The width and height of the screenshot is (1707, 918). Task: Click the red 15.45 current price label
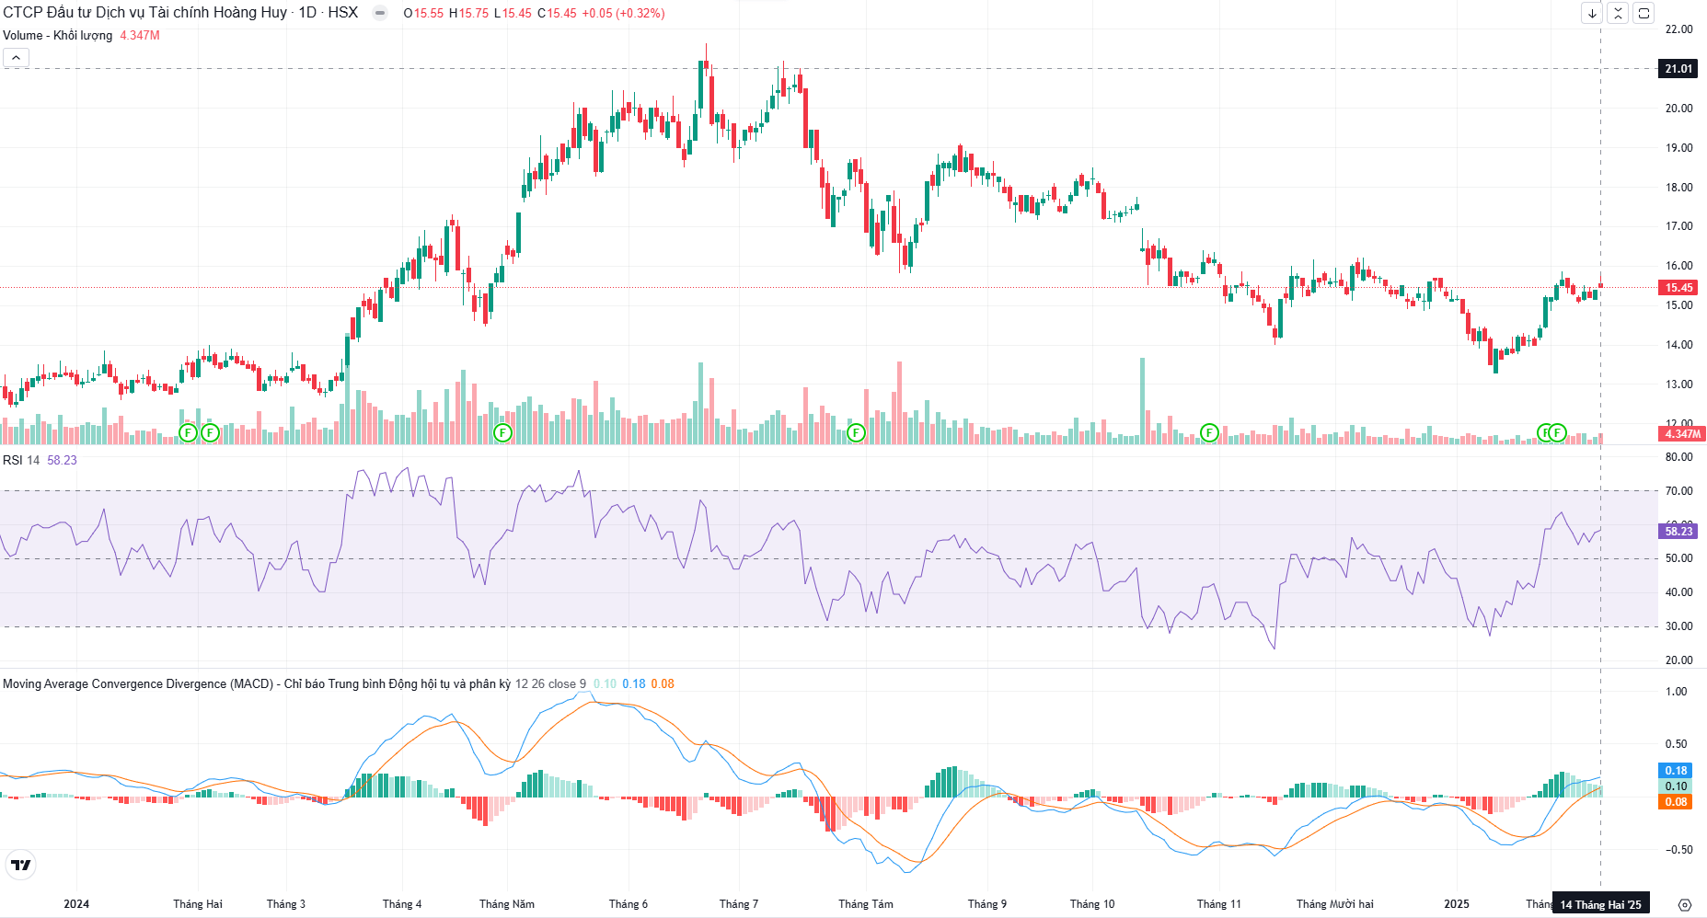pos(1678,288)
